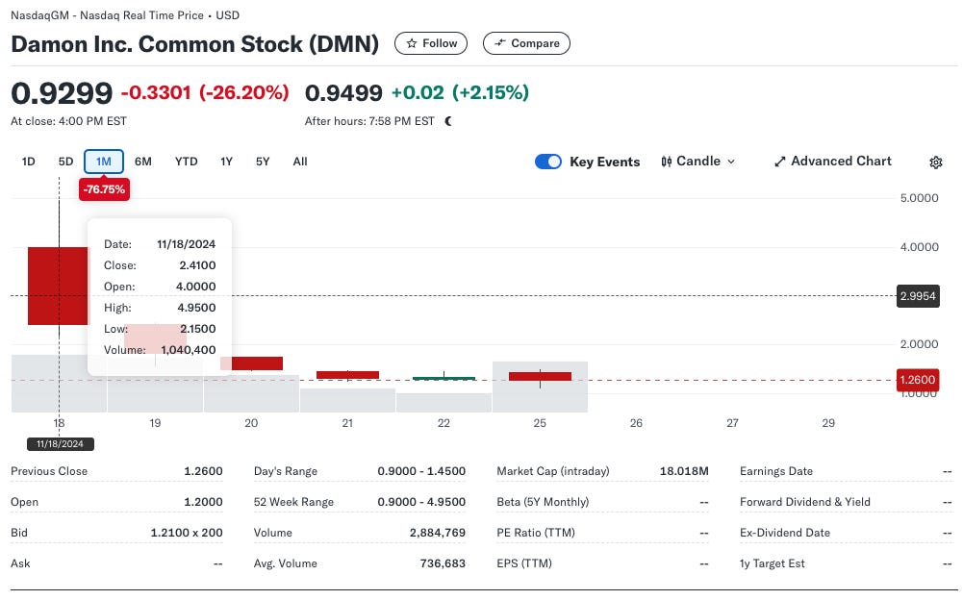Screen dimensions: 963x600
Task: Click the 1.2600 previous close price label
Action: pyautogui.click(x=918, y=380)
